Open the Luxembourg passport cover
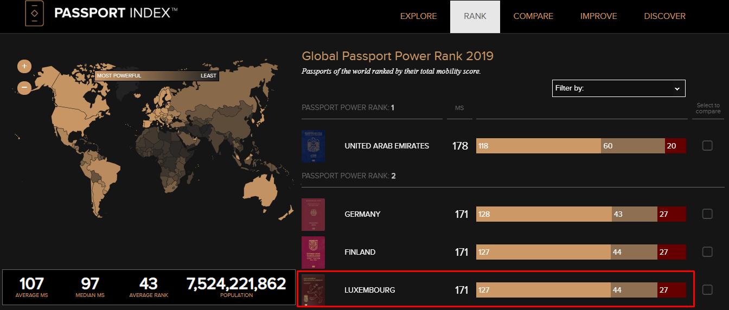This screenshot has height=310, width=729. [x=313, y=290]
